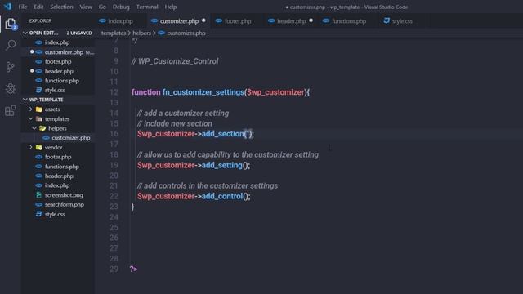The width and height of the screenshot is (523, 294).
Task: Place cursor on add_control call
Action: point(221,196)
